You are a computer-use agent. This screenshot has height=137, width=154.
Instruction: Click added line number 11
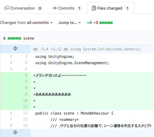25,107
